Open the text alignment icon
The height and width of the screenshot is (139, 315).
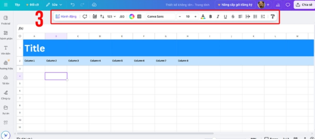pos(240,16)
